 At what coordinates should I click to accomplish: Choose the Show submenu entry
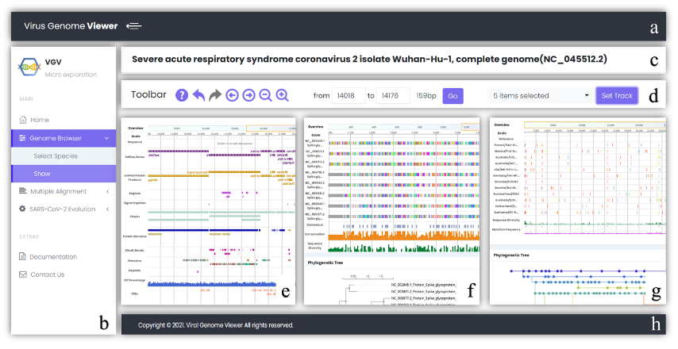tap(64, 174)
